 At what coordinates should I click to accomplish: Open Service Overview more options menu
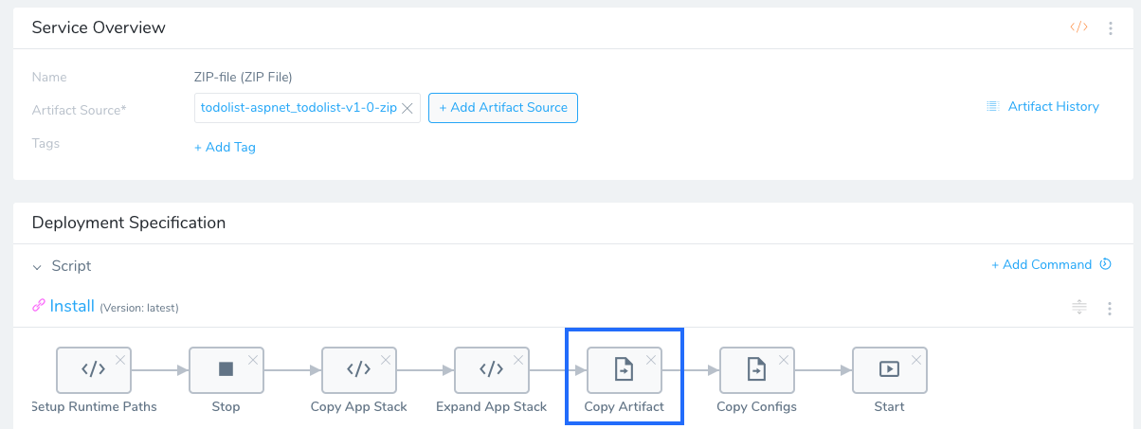tap(1111, 27)
